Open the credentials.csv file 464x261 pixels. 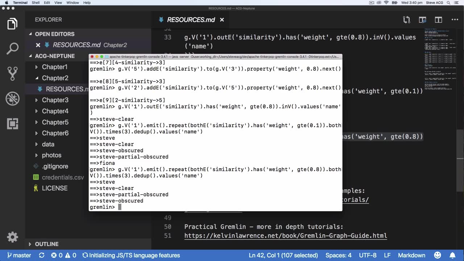click(63, 177)
